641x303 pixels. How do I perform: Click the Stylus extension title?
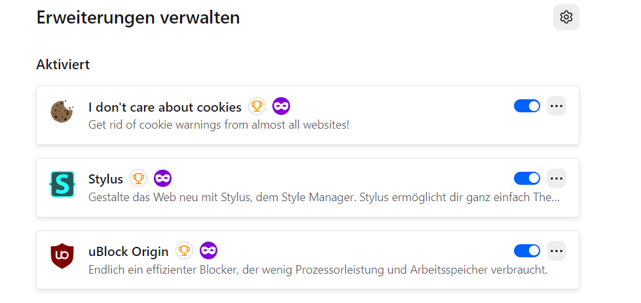(x=105, y=179)
